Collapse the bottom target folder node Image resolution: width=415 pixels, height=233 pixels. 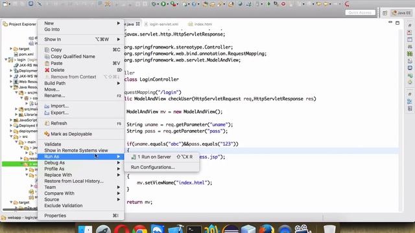point(11,203)
